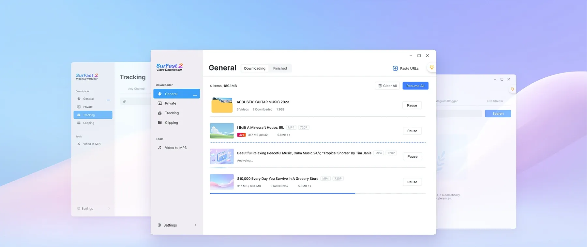Pause the Minecraft House IRL download
Screen dimensions: 587x247
(x=412, y=131)
